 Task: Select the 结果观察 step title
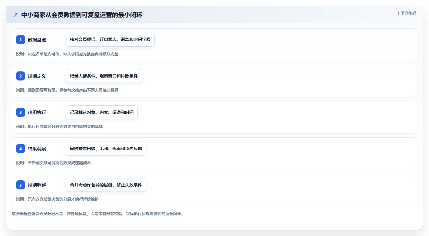click(37, 149)
